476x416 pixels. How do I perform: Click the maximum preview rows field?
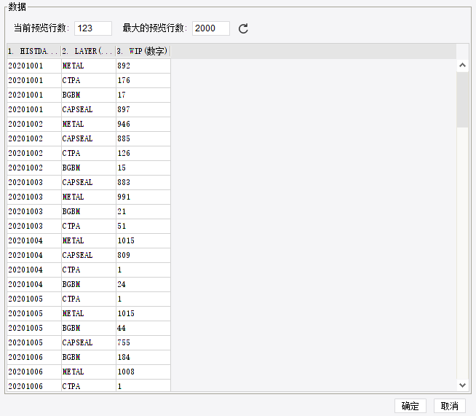211,28
